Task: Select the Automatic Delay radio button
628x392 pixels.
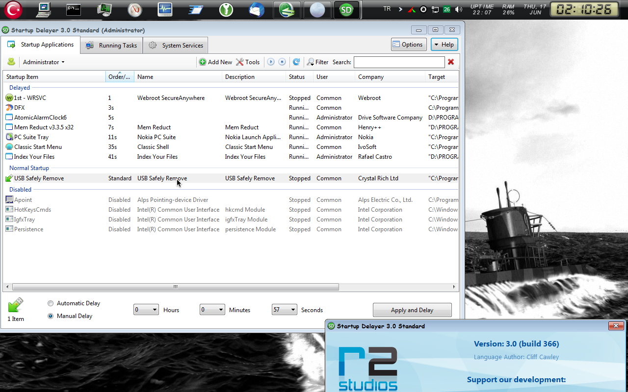Action: (51, 303)
